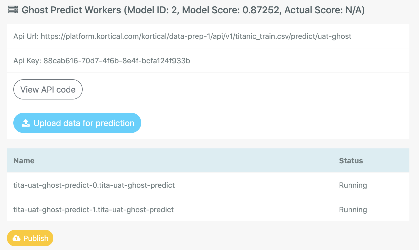This screenshot has width=419, height=250.
Task: Click Upload data for prediction button
Action: (x=77, y=123)
